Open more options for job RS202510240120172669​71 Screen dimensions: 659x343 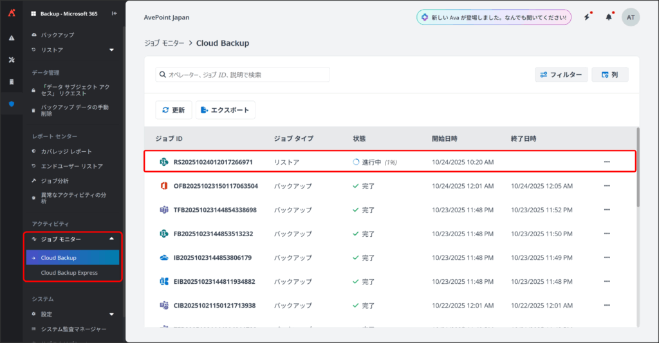(606, 162)
